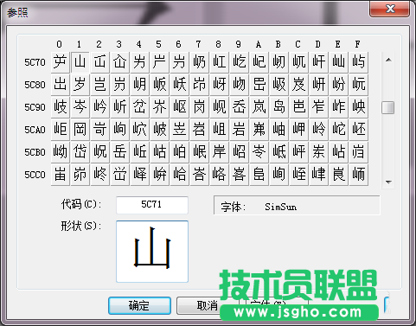Select character 岊 in row 5C80
This screenshot has width=416, height=326.
[x=259, y=85]
